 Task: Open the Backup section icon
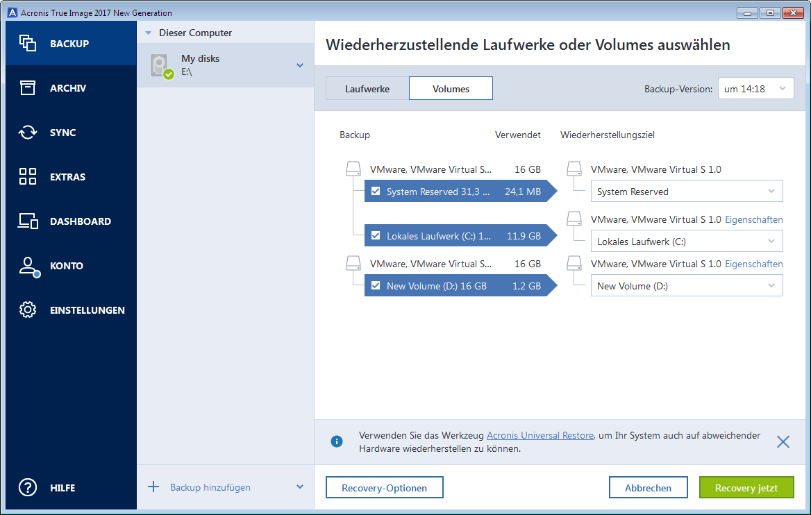coord(27,43)
